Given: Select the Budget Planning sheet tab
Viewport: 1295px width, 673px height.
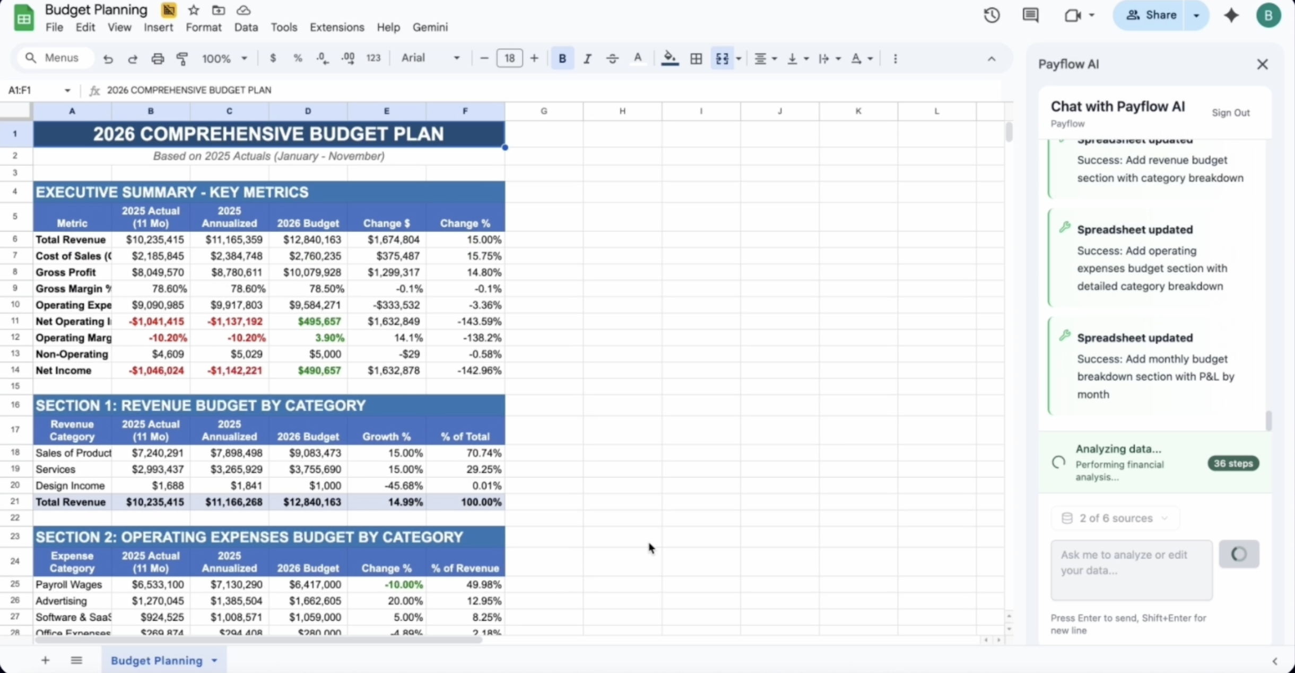Looking at the screenshot, I should [x=157, y=660].
